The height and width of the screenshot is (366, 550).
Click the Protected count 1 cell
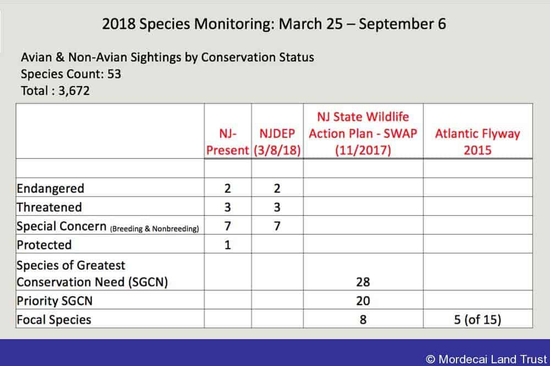coord(228,244)
